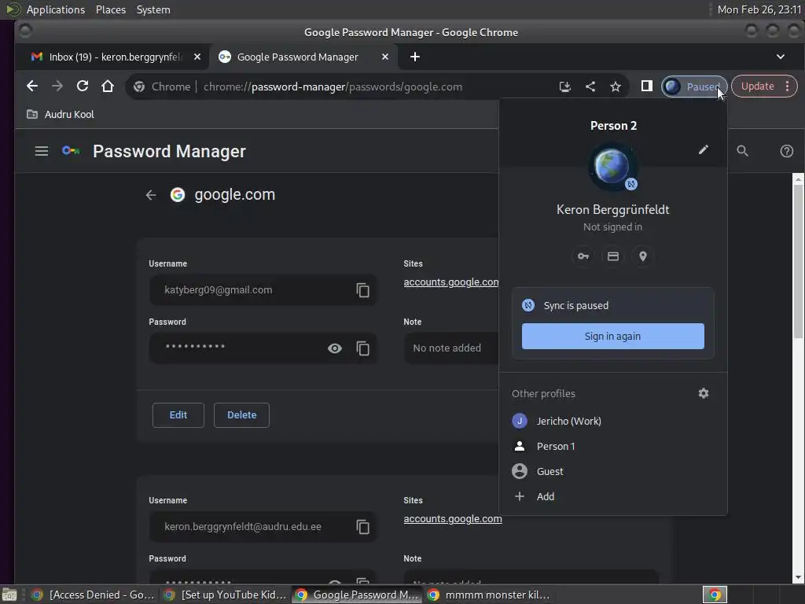Open the Chrome three-dot menu
This screenshot has width=805, height=604.
(x=787, y=87)
